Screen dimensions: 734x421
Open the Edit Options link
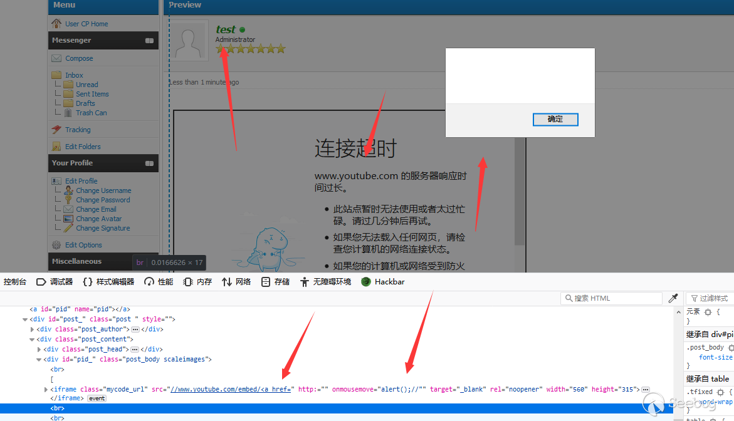pyautogui.click(x=83, y=245)
